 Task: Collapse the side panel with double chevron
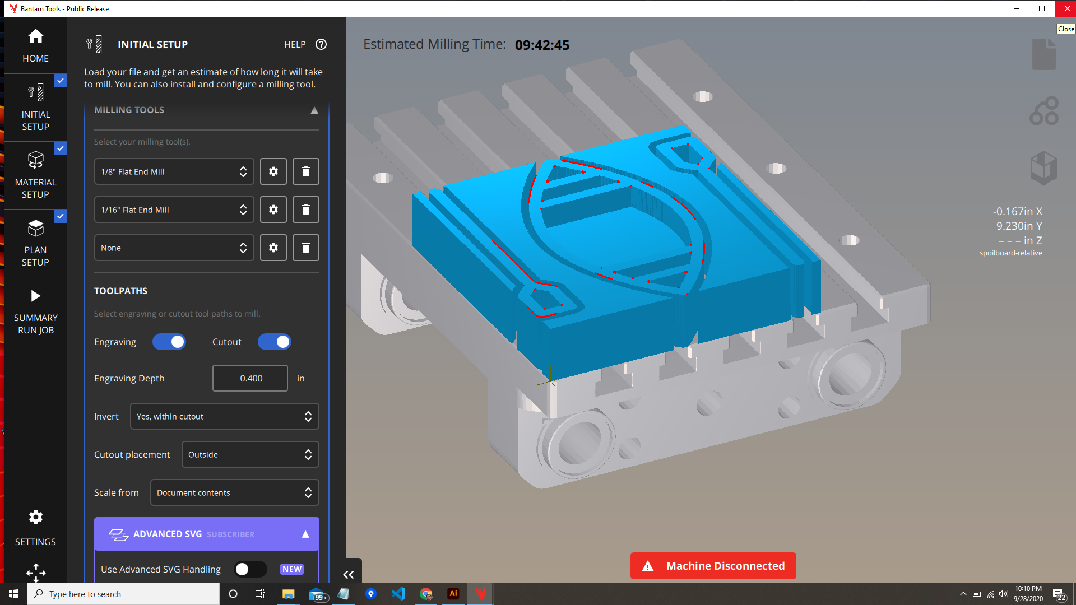[349, 574]
